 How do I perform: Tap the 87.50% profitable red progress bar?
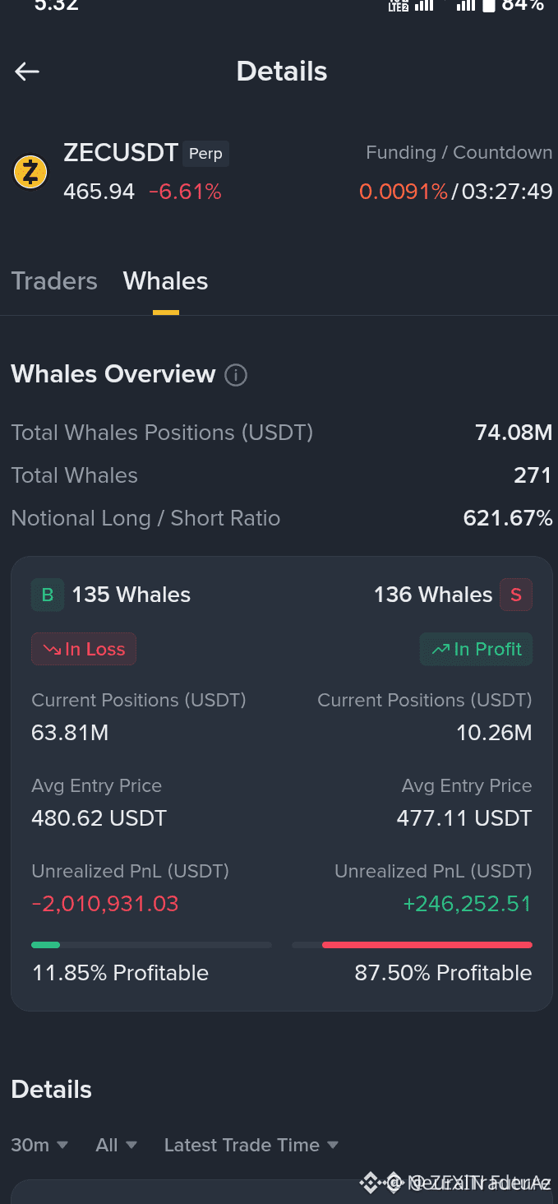[412, 945]
